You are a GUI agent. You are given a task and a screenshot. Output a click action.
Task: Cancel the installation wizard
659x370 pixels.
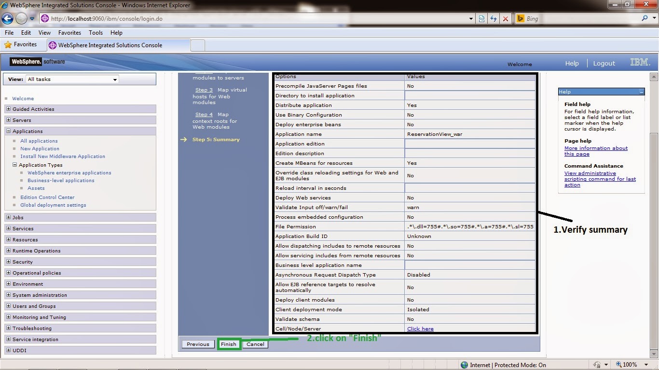[x=255, y=344]
